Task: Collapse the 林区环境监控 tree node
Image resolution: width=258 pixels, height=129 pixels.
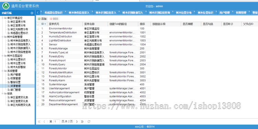Action: pos(2,18)
